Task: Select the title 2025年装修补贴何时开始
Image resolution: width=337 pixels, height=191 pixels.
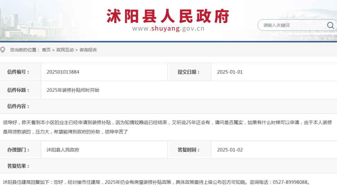Action: 73,90
